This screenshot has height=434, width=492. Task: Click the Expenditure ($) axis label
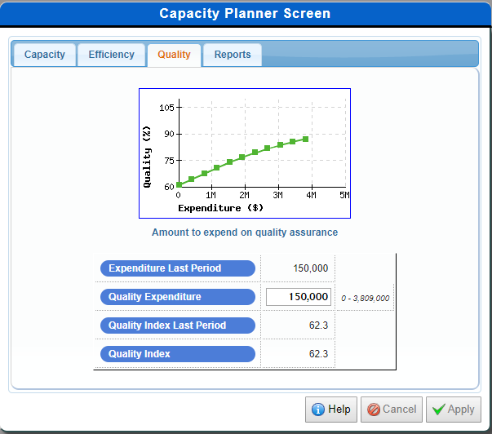coord(220,208)
